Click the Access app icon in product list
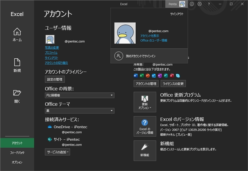The image size is (248, 171). (x=172, y=76)
